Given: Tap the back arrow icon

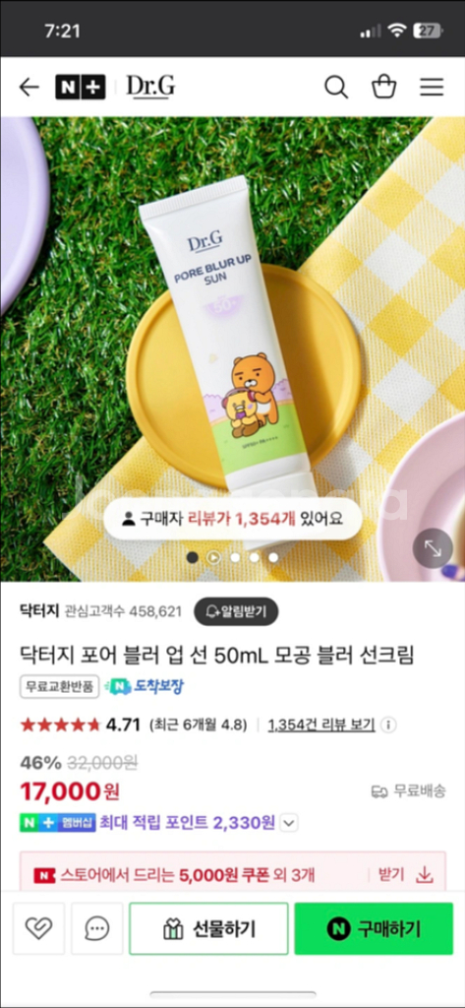Looking at the screenshot, I should click(x=29, y=87).
